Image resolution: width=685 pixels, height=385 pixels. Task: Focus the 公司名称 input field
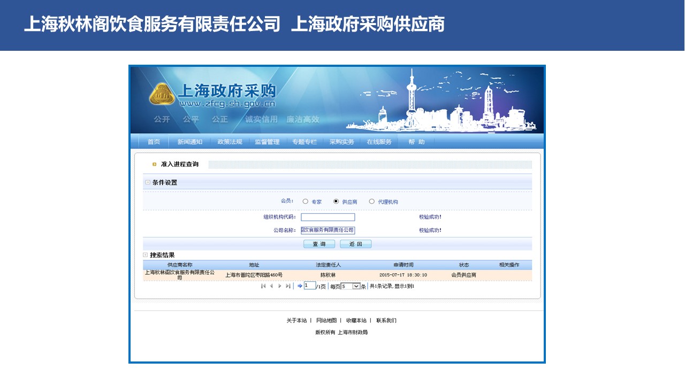pyautogui.click(x=328, y=230)
